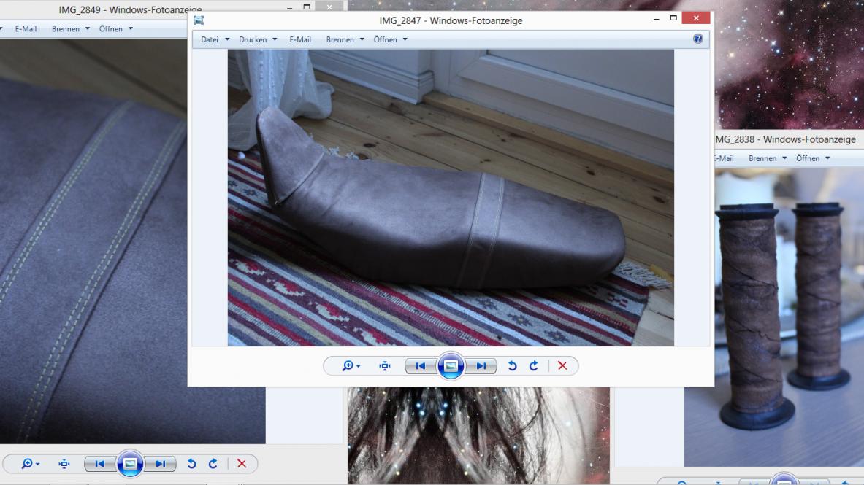Delete the IMG_2847 photo
Image resolution: width=864 pixels, height=485 pixels.
click(x=562, y=366)
